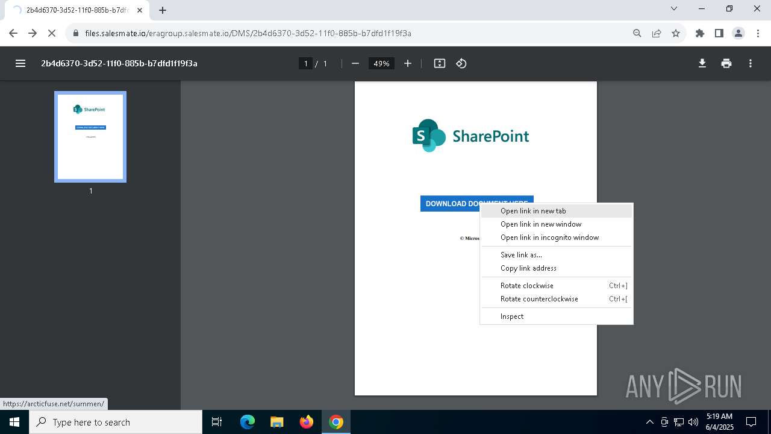Open the Chrome three-dot menu
771x434 pixels.
click(x=758, y=33)
